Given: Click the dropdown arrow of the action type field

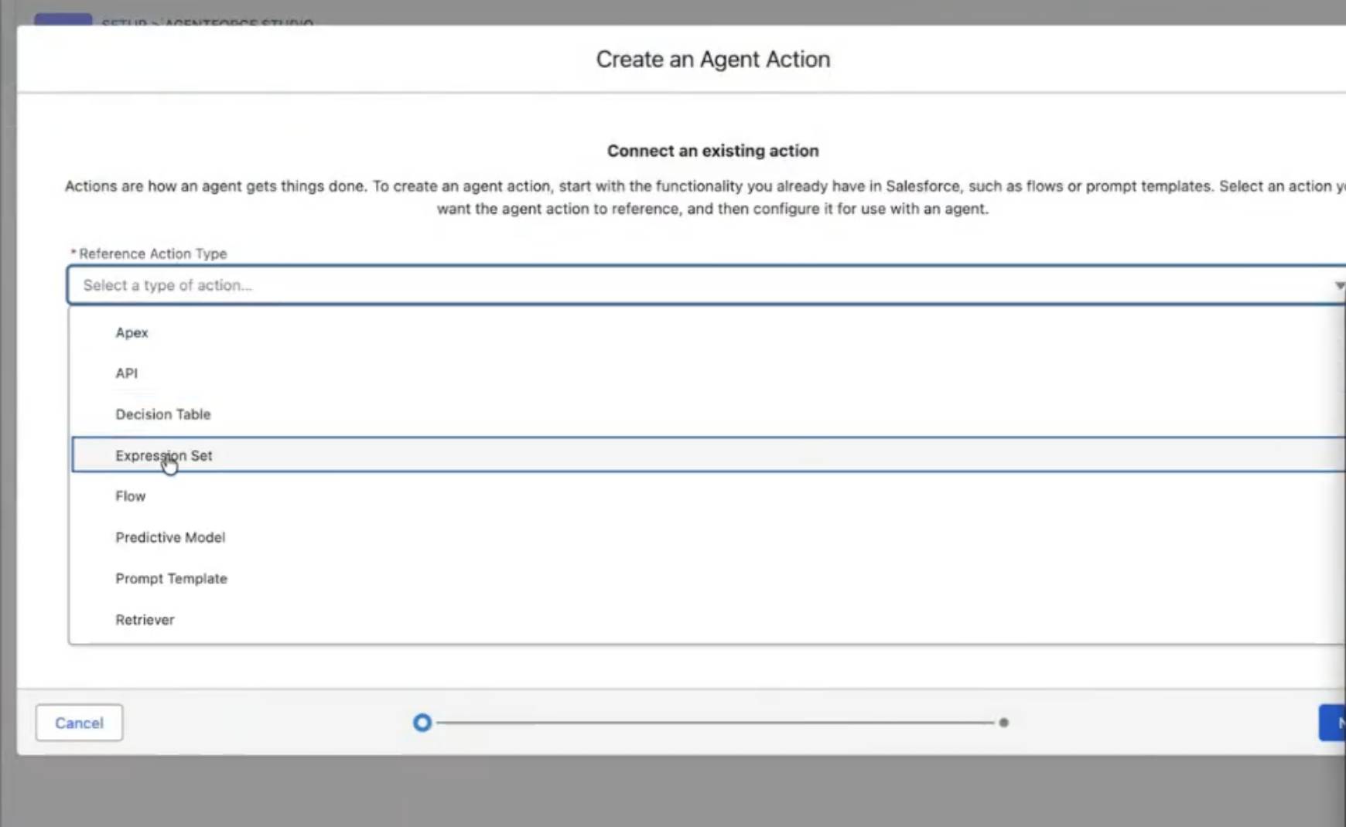Looking at the screenshot, I should point(1338,285).
